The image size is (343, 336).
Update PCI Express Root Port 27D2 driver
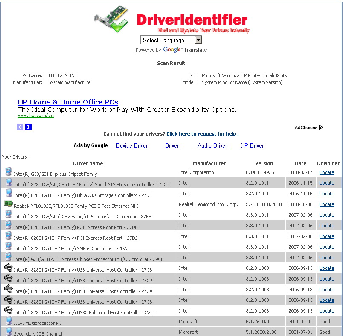pyautogui.click(x=327, y=236)
